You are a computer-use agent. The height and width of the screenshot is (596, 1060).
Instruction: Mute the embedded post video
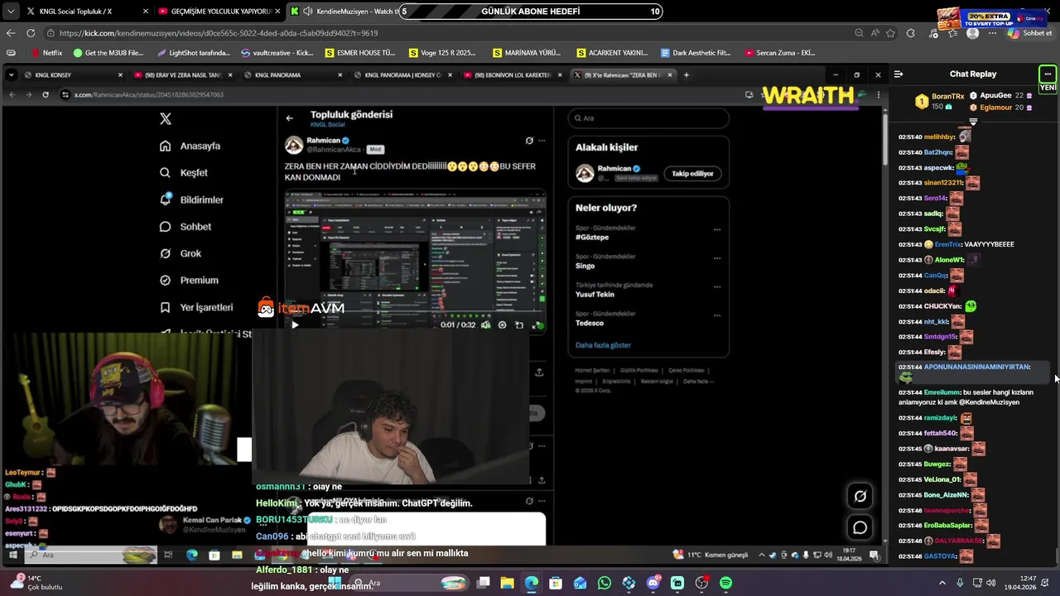point(485,325)
